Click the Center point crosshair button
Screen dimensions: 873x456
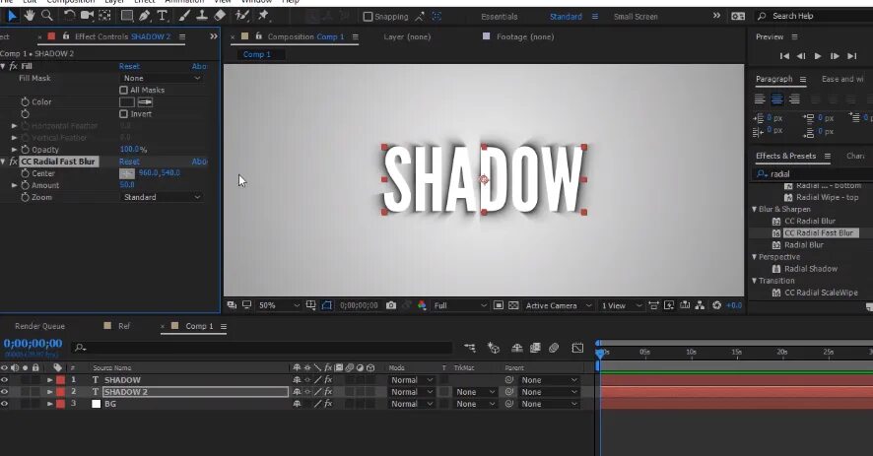[127, 173]
